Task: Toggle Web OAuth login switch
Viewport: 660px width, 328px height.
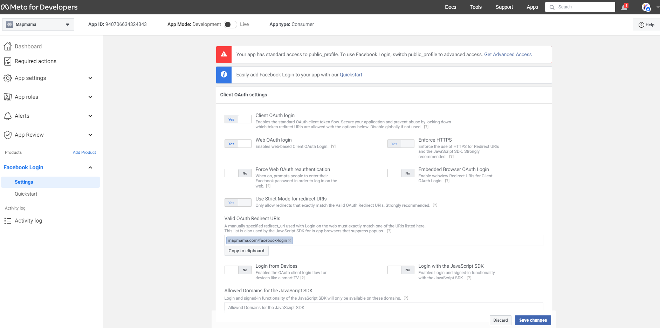Action: [x=238, y=144]
